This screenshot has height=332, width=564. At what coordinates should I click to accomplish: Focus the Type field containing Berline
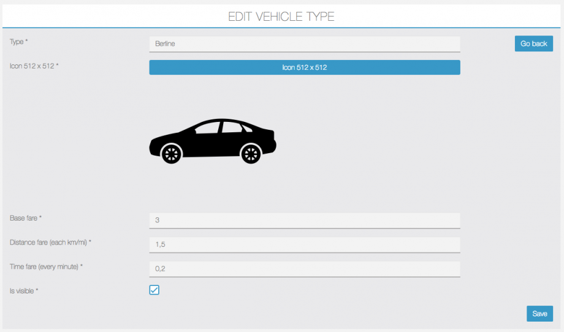[304, 43]
